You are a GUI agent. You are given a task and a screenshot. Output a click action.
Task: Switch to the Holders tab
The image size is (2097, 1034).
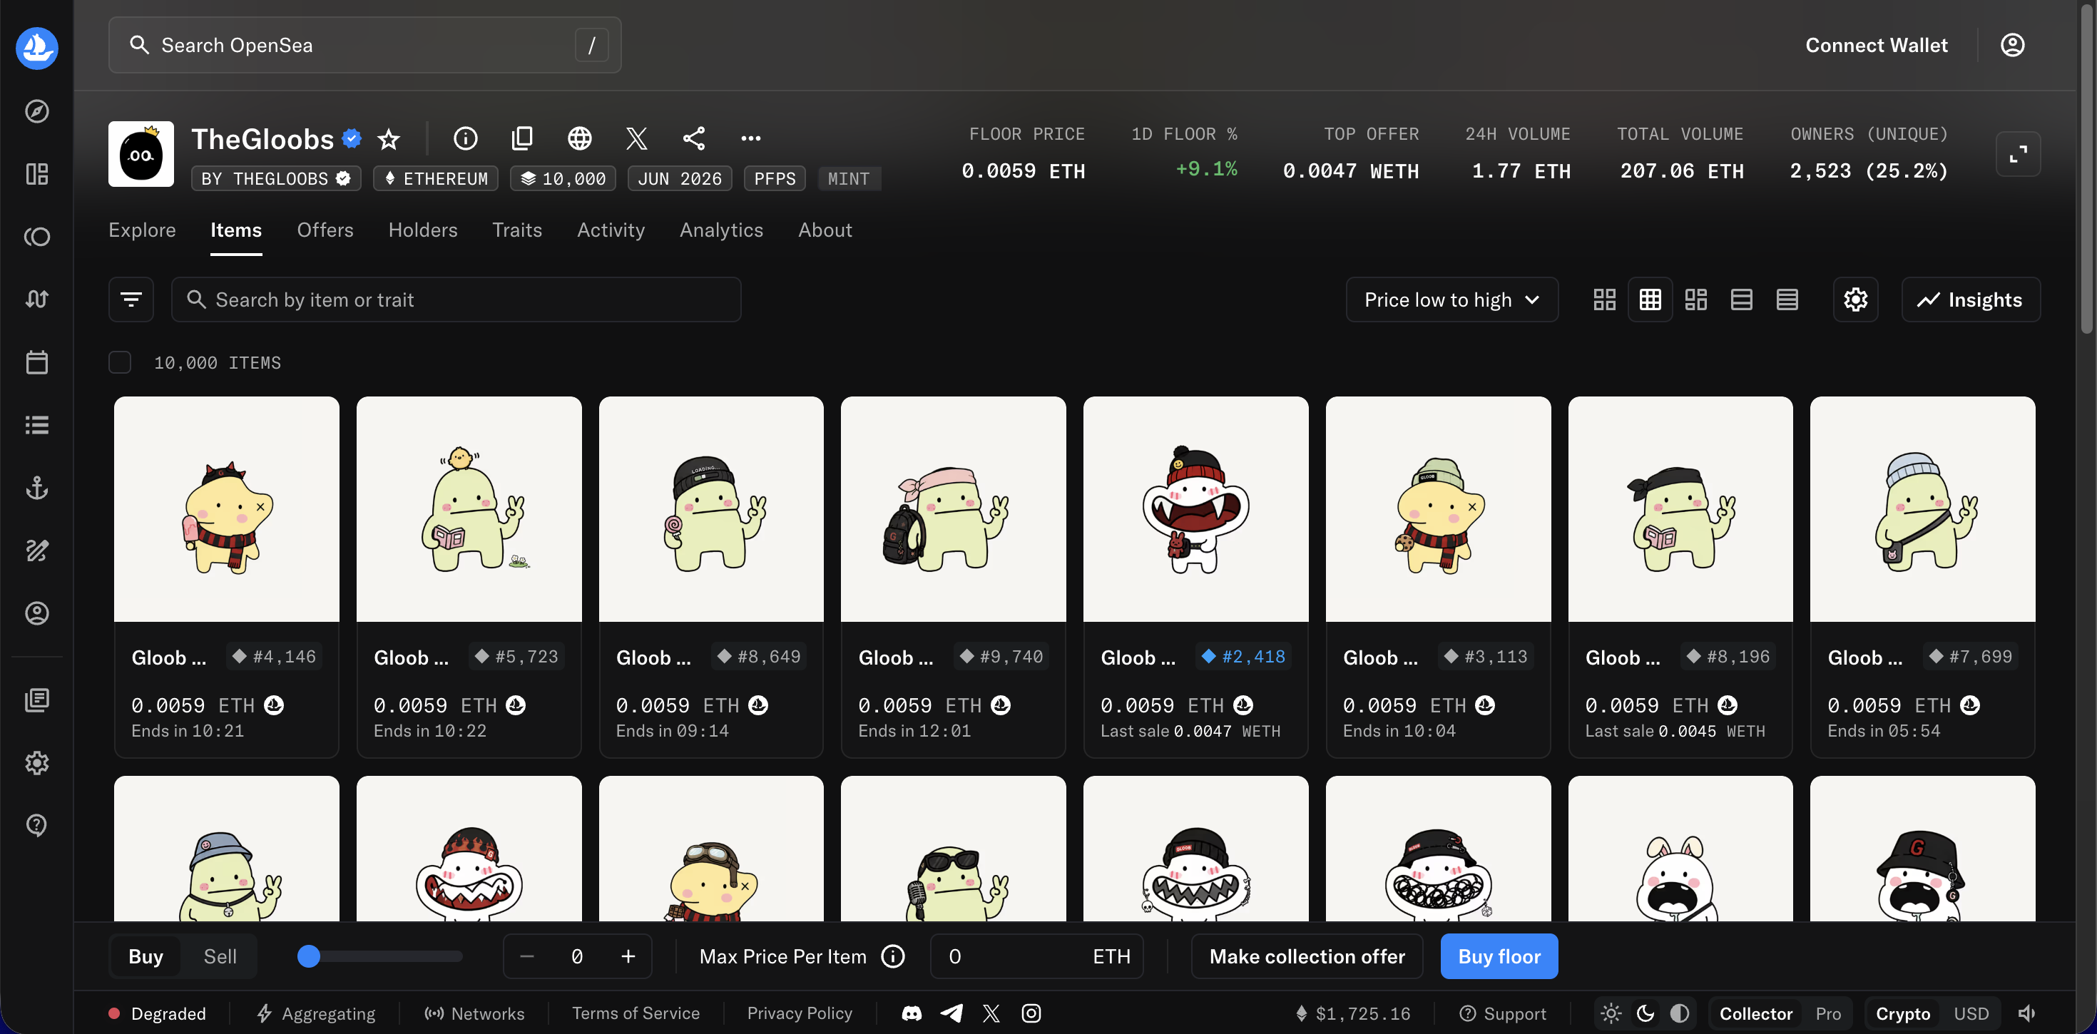tap(422, 230)
